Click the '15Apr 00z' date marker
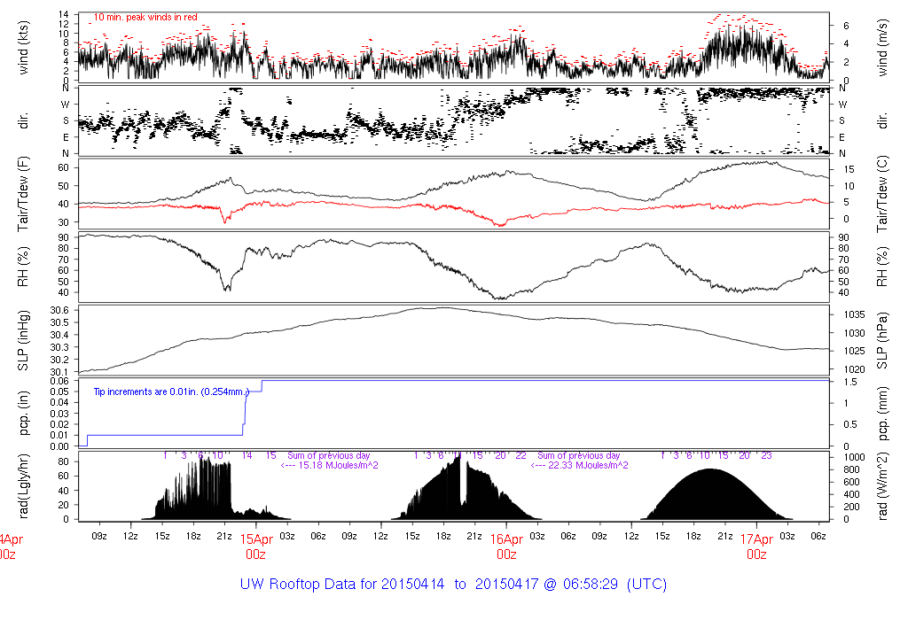The width and height of the screenshot is (908, 620). [x=256, y=546]
